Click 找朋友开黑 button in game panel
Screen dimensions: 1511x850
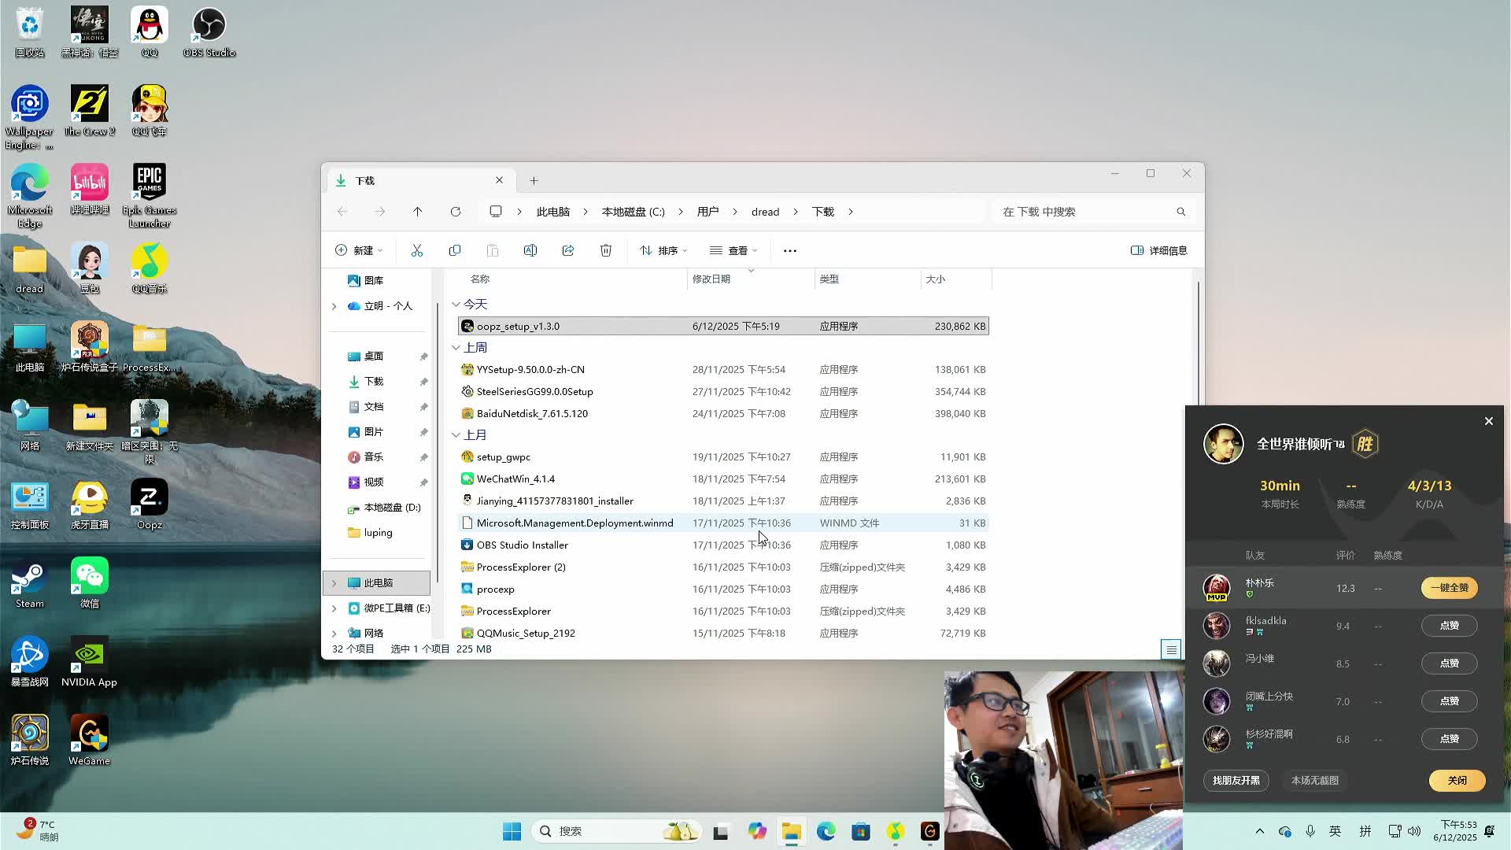click(1236, 780)
